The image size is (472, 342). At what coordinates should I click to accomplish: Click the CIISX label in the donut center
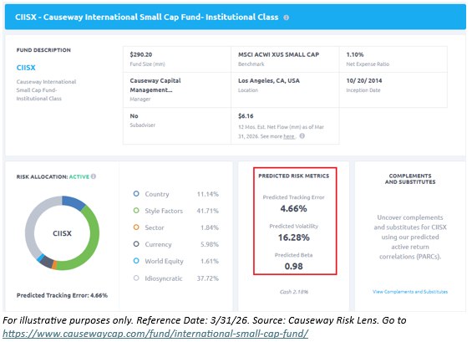coord(62,233)
